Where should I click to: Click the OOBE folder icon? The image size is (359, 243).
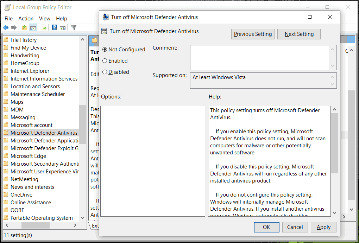[x=6, y=210]
